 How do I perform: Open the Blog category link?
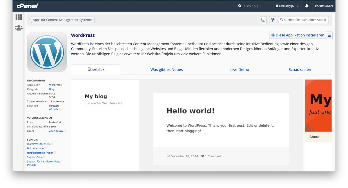coord(52,89)
